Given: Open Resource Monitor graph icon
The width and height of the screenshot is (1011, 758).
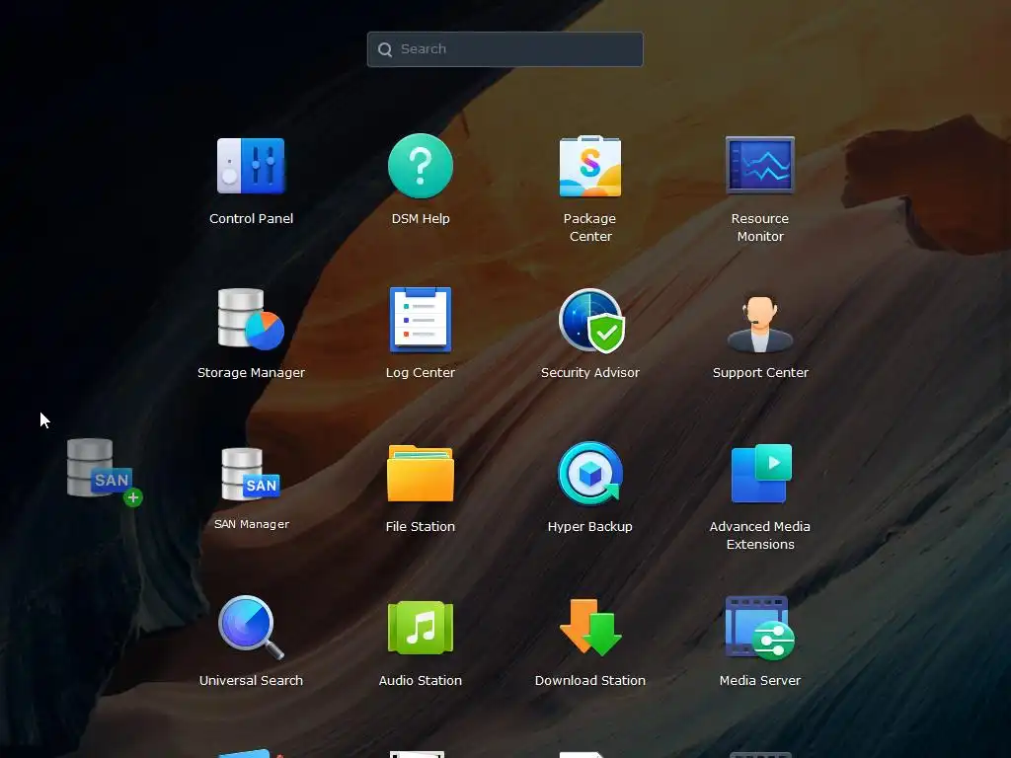Looking at the screenshot, I should [759, 165].
